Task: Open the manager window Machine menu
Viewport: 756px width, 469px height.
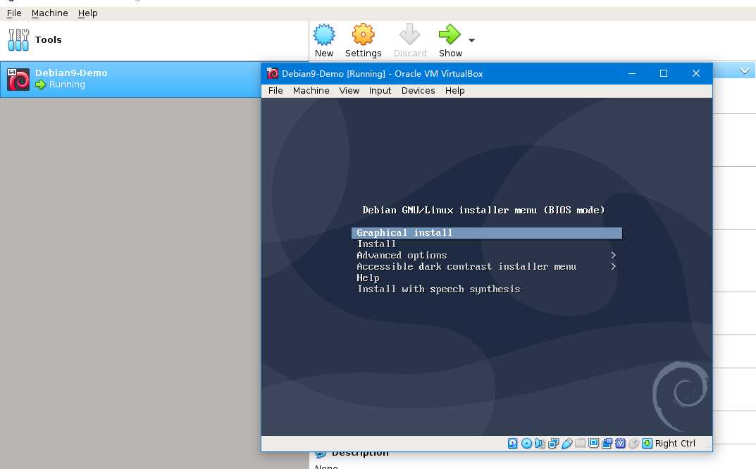Action: click(x=49, y=13)
